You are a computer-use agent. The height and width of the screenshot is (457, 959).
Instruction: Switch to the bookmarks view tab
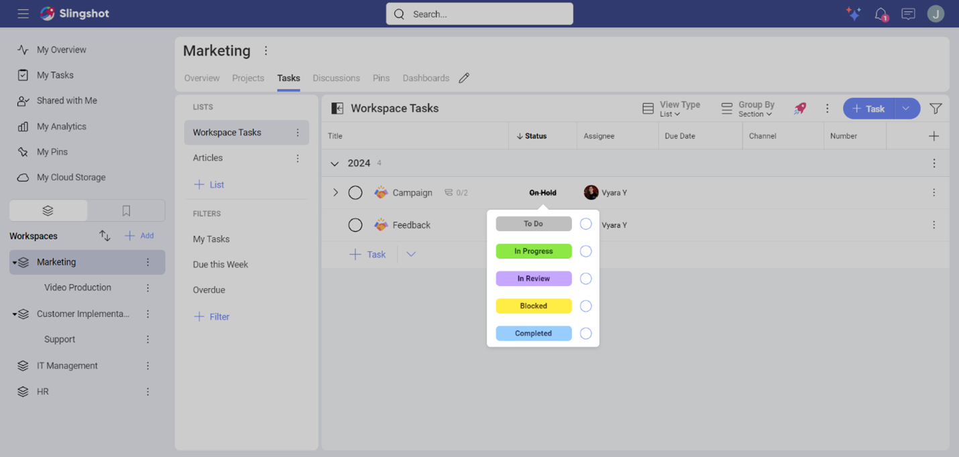[x=126, y=210]
